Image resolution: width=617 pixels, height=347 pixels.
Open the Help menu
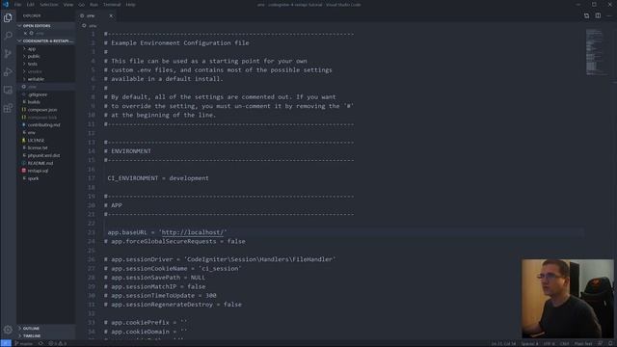(131, 5)
